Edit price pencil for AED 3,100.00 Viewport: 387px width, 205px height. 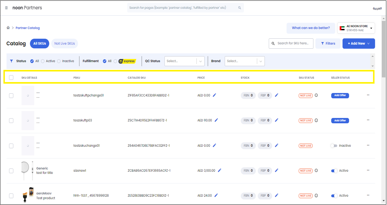(219, 170)
